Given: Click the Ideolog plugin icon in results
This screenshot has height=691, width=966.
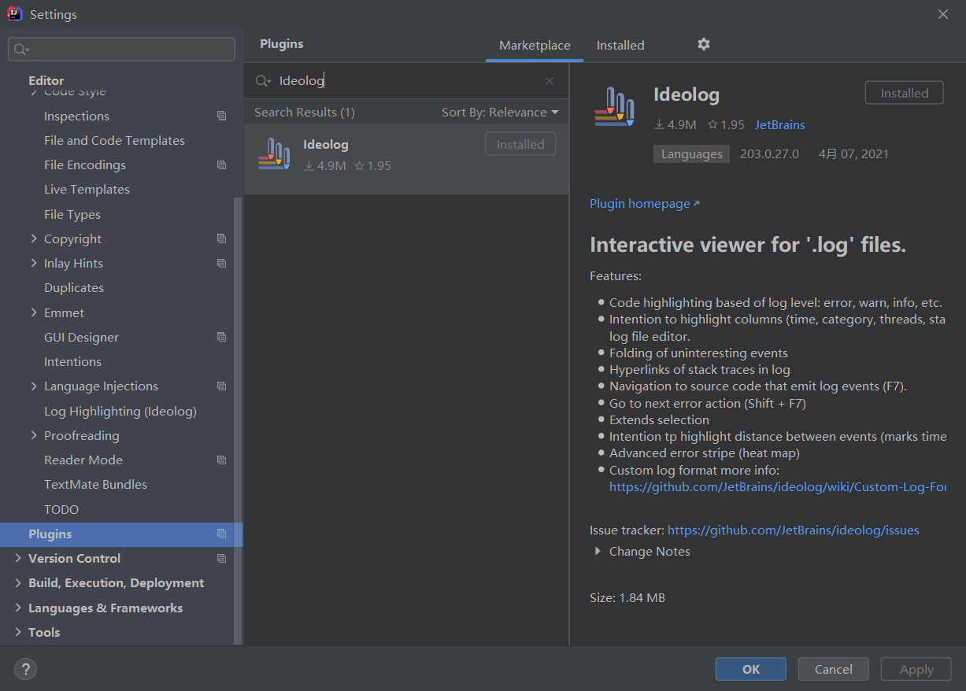Looking at the screenshot, I should 274,154.
